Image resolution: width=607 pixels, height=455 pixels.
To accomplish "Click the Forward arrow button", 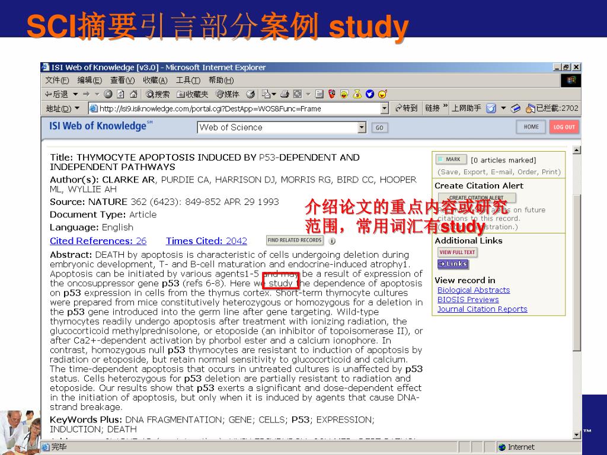I will tap(87, 94).
